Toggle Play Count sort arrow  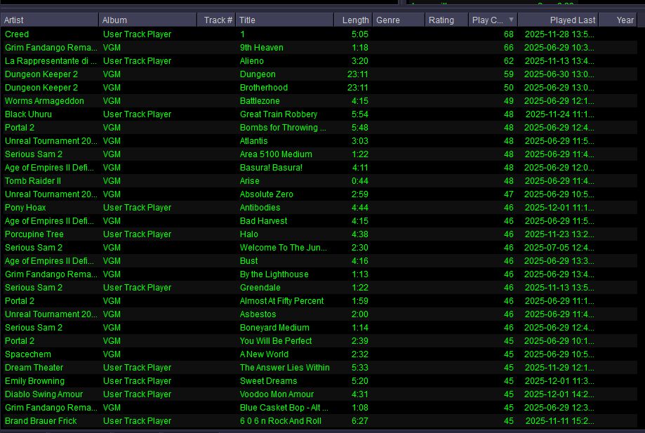point(511,20)
